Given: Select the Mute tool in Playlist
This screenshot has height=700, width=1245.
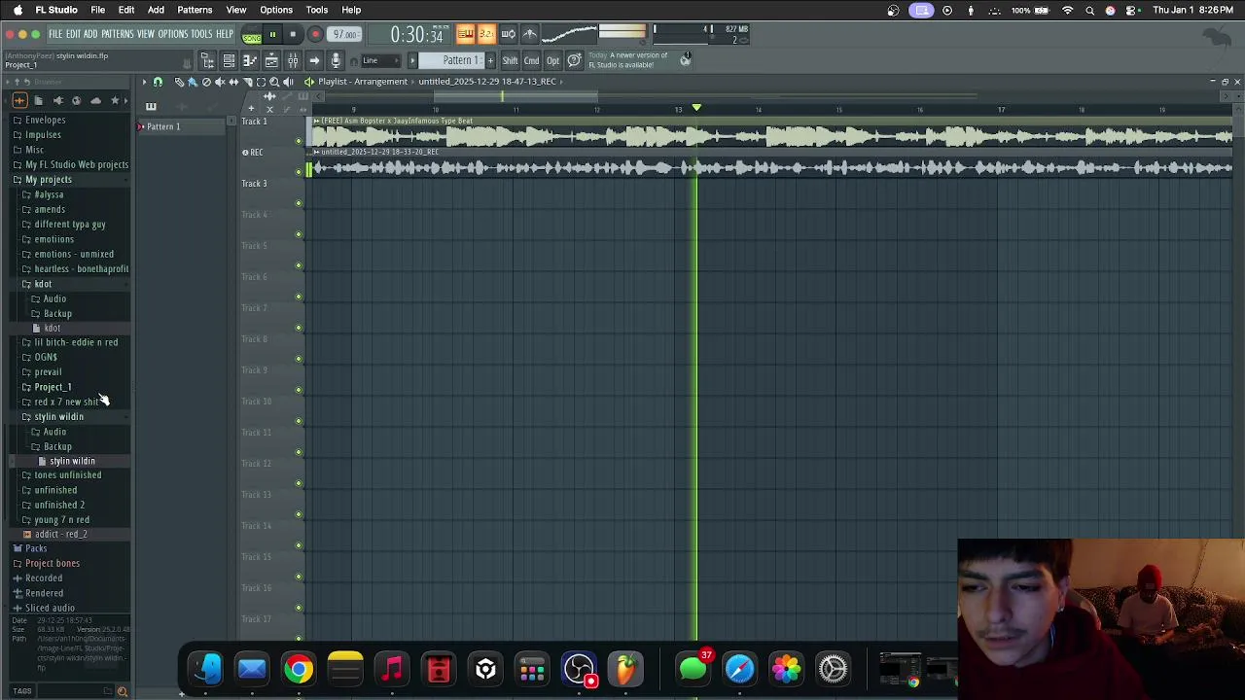Looking at the screenshot, I should tap(220, 82).
